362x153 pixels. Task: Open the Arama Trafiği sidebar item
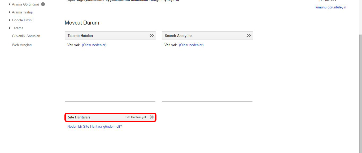[22, 12]
